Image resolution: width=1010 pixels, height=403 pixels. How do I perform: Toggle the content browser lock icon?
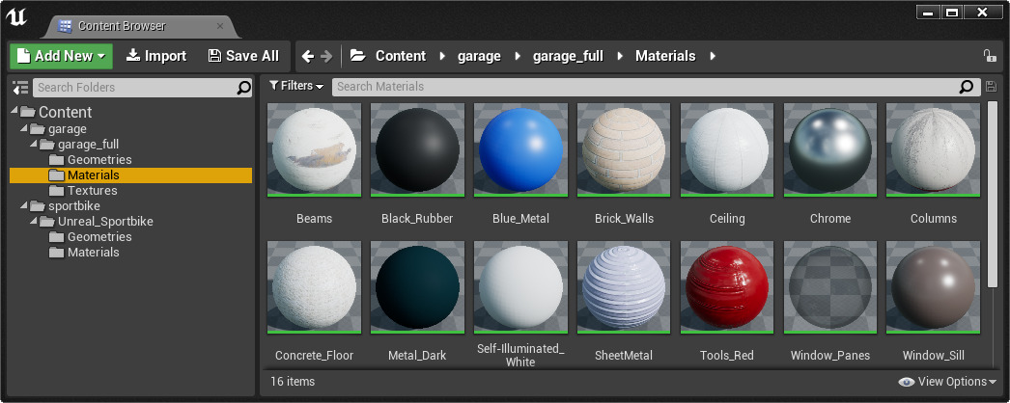[x=989, y=56]
